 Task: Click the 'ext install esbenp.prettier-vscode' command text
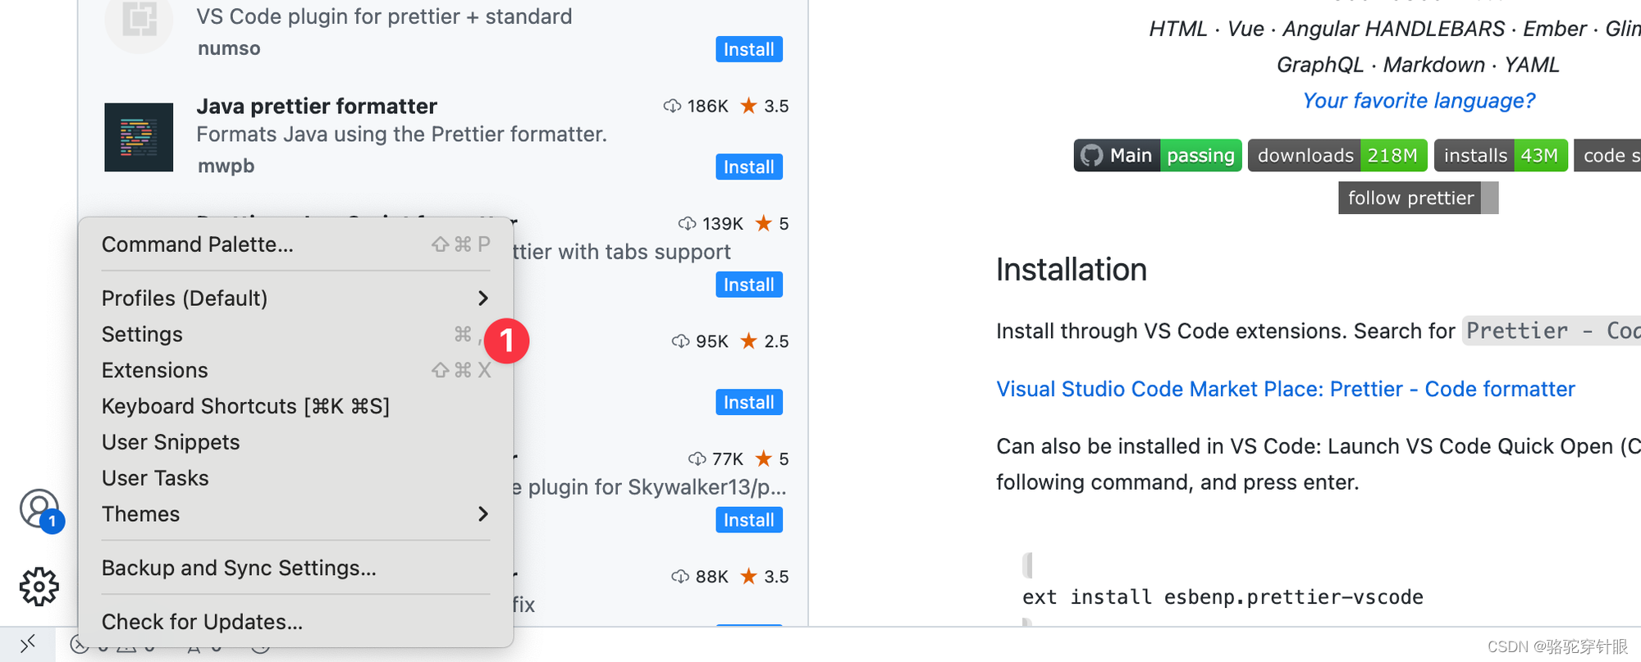[1223, 597]
